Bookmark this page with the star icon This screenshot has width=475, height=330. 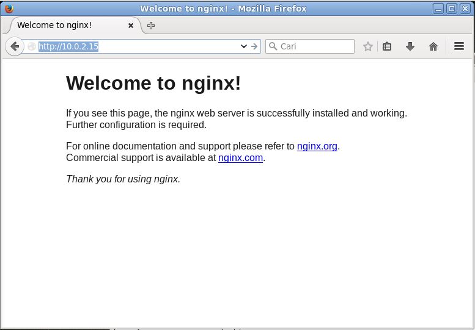367,46
